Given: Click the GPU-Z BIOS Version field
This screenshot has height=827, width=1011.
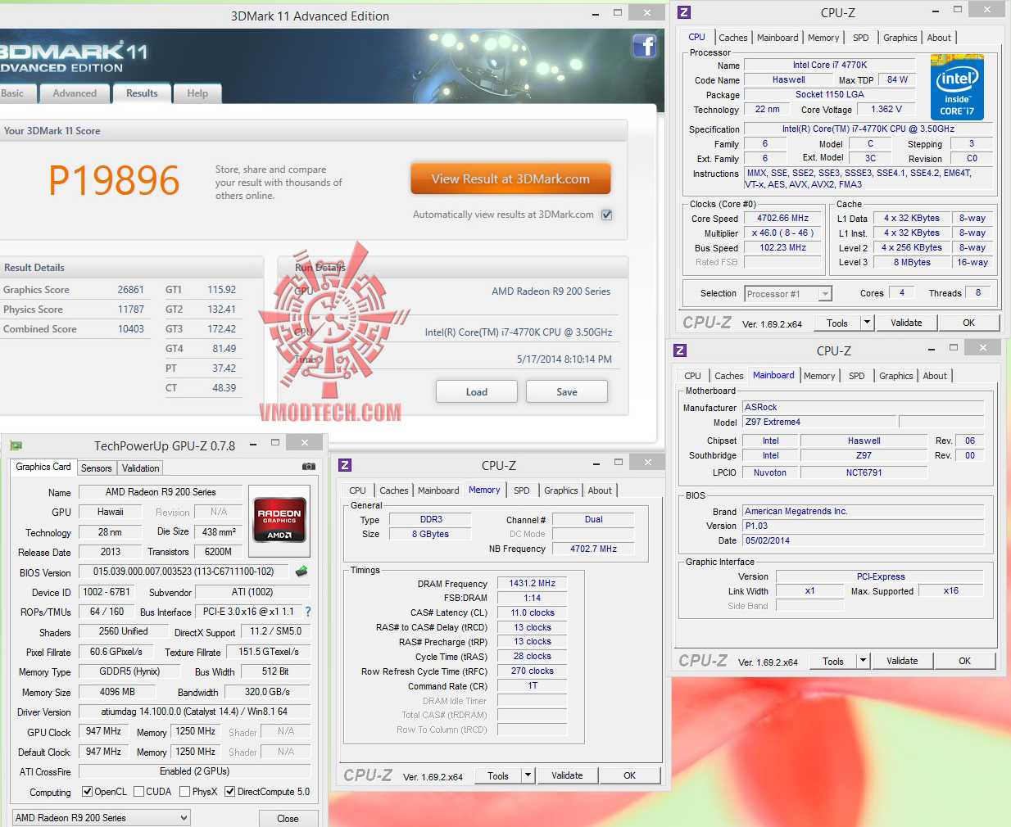Looking at the screenshot, I should click(x=184, y=572).
